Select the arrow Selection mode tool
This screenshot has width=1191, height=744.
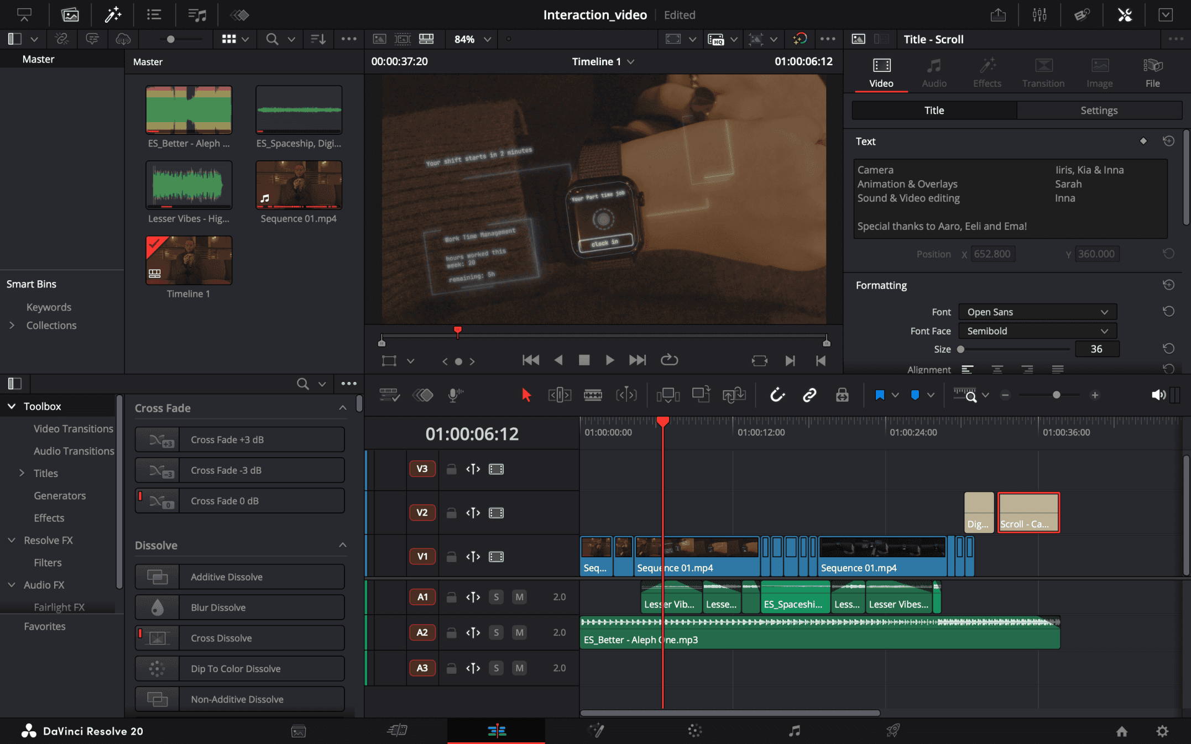[526, 395]
